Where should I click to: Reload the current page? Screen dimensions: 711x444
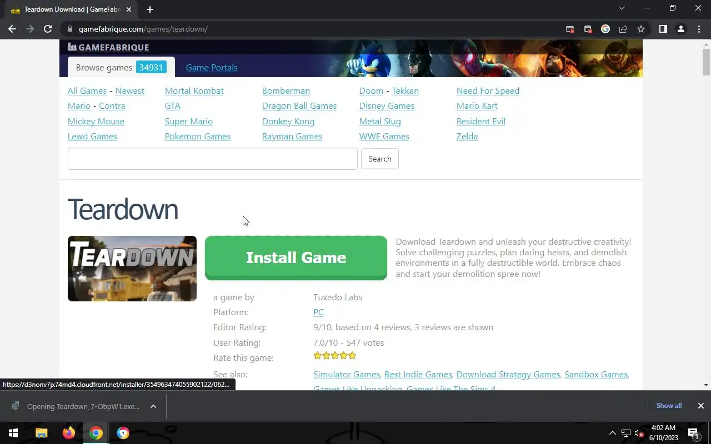pos(48,29)
